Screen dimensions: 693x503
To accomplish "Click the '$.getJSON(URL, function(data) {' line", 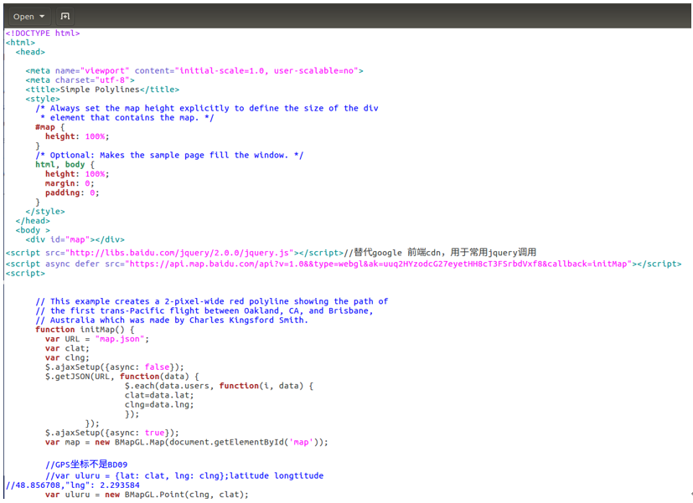I will coord(122,377).
